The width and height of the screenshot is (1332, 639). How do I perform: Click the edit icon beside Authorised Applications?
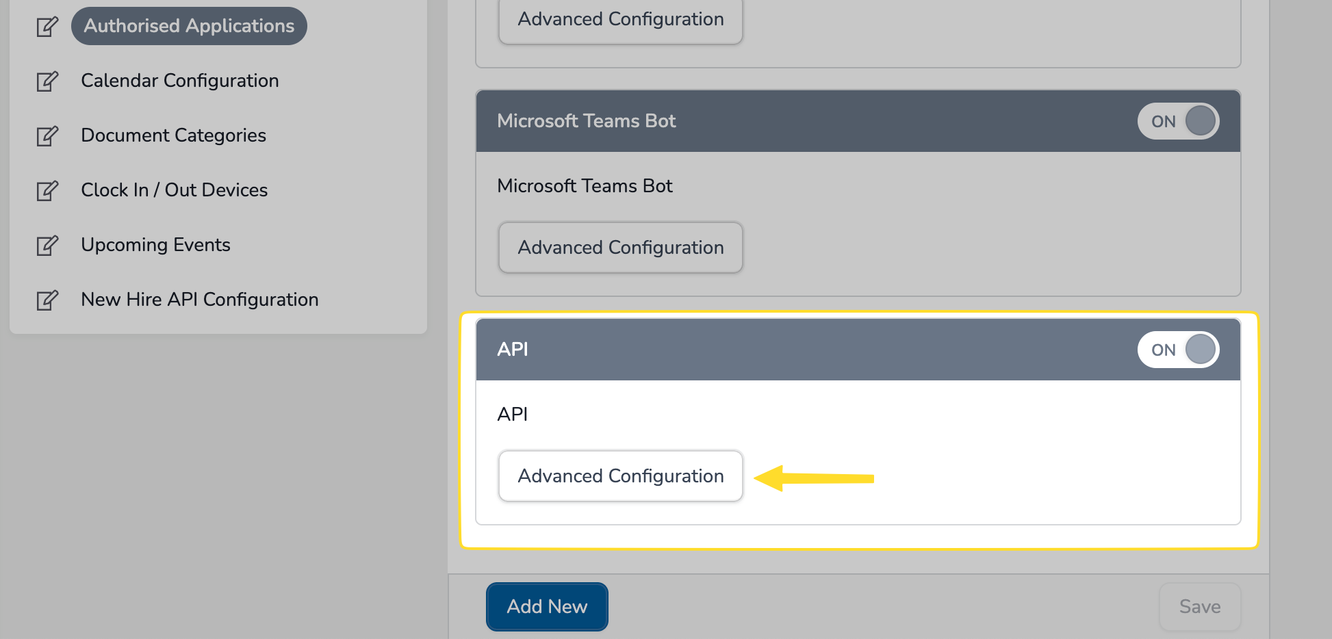click(x=47, y=27)
